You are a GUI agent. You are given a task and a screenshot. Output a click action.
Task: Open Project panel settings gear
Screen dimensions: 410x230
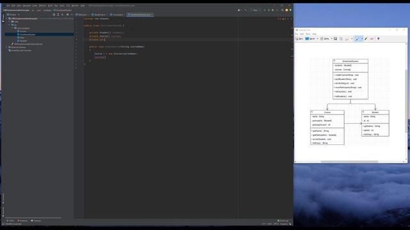(x=67, y=15)
